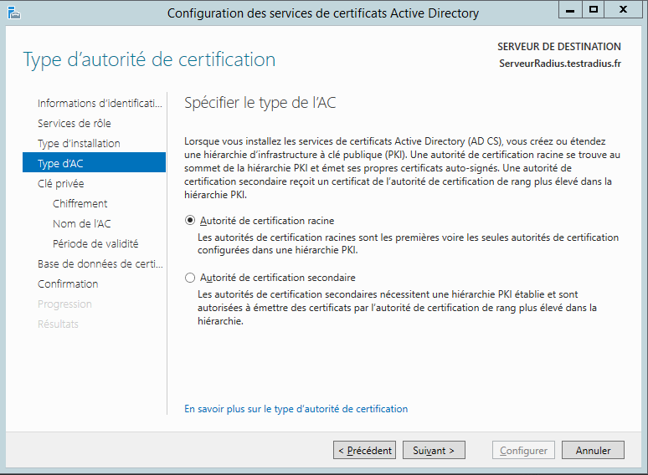Click the Précédent button
This screenshot has width=648, height=475.
(364, 450)
